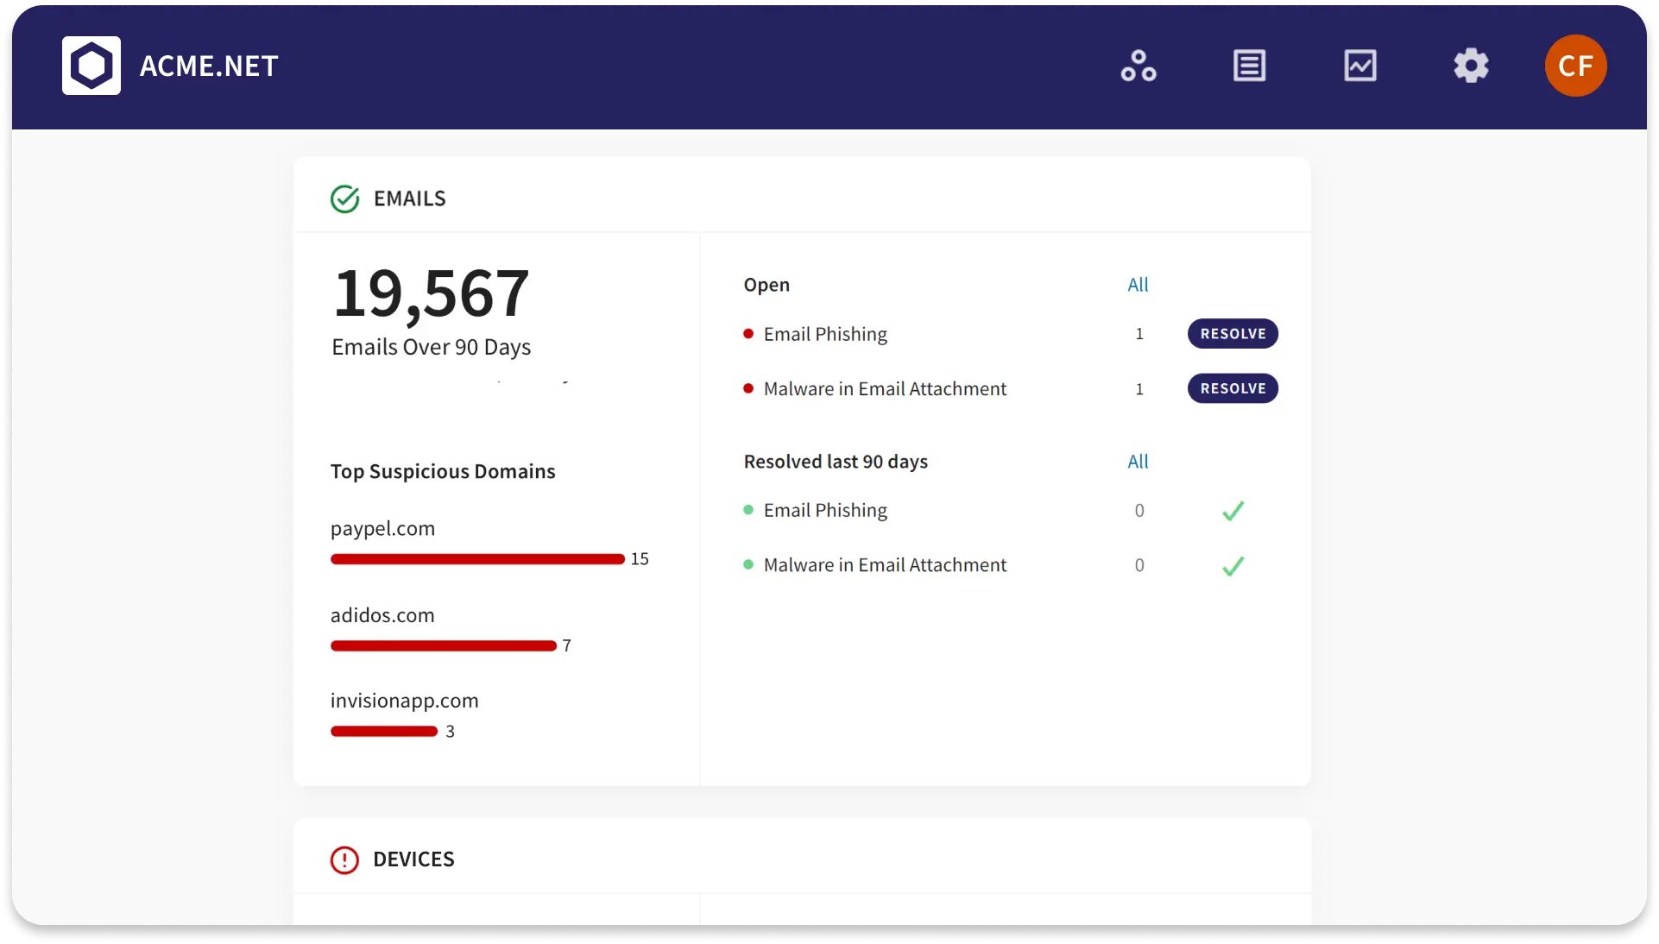Select the adidos.com red bar
This screenshot has width=1659, height=944.
444,645
